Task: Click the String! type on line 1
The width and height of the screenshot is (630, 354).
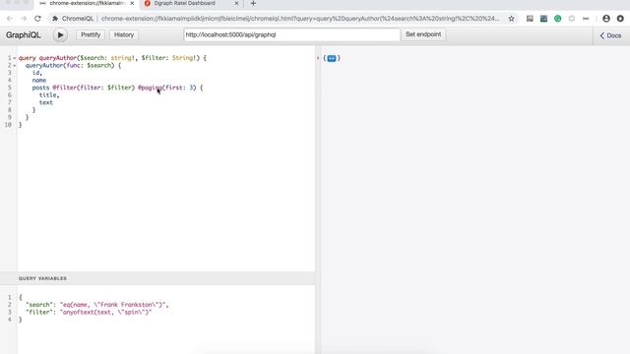Action: pos(184,58)
